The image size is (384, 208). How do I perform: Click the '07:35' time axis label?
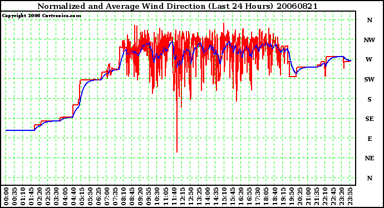pos(115,196)
